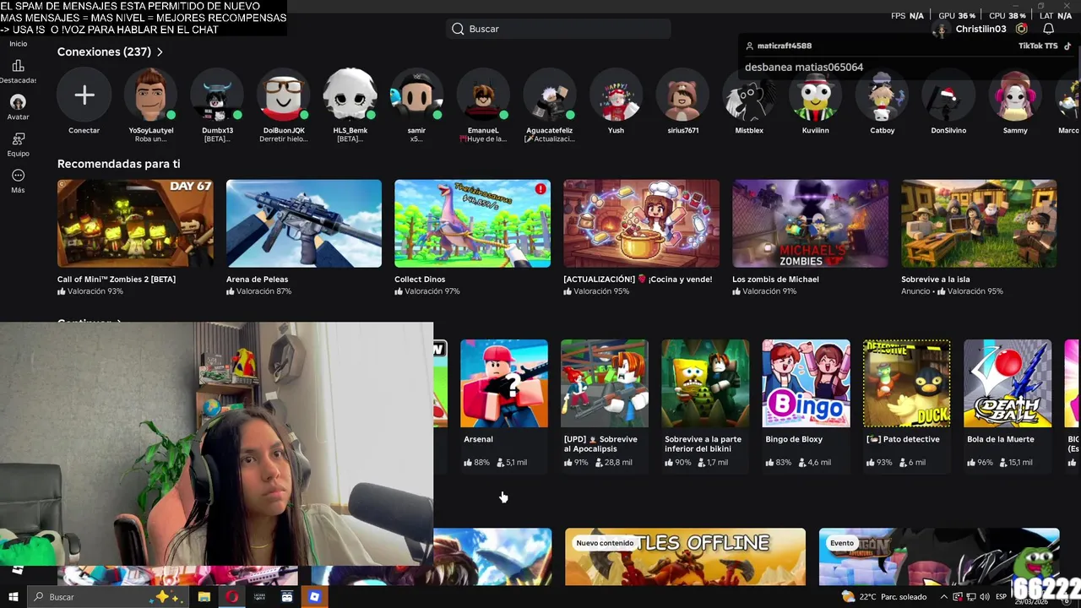Click the Robux hexagon icon

(x=1021, y=29)
